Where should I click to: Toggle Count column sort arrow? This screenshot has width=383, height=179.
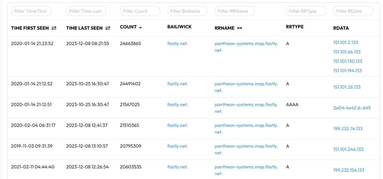tap(141, 27)
